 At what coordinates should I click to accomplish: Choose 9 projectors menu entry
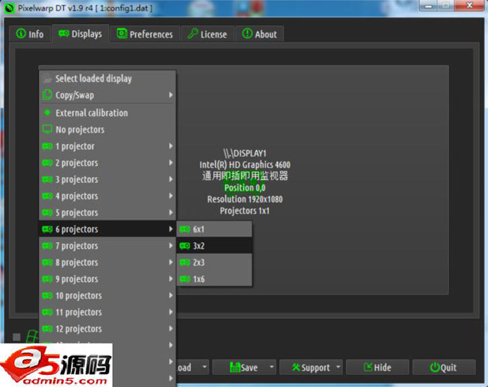tap(107, 279)
